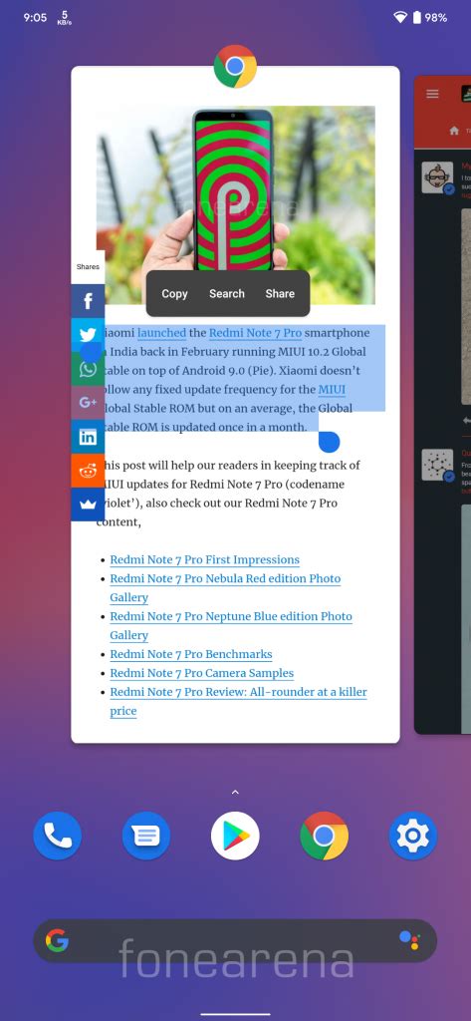This screenshot has height=1021, width=471.
Task: Tap the 98% battery percentage text
Action: point(436,18)
